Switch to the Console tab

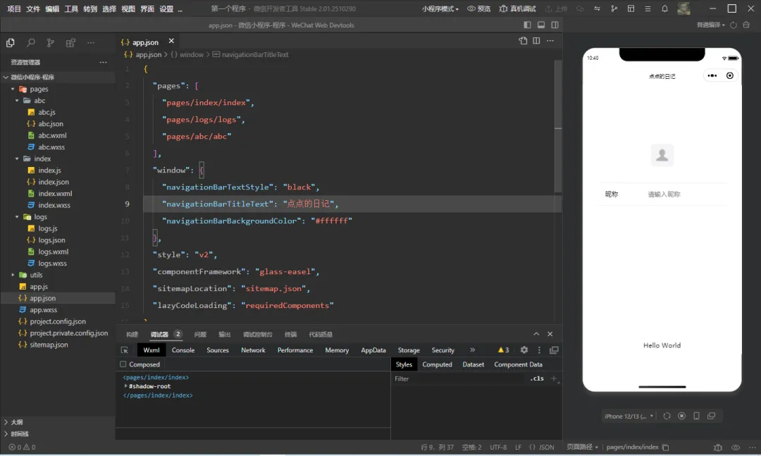(183, 350)
